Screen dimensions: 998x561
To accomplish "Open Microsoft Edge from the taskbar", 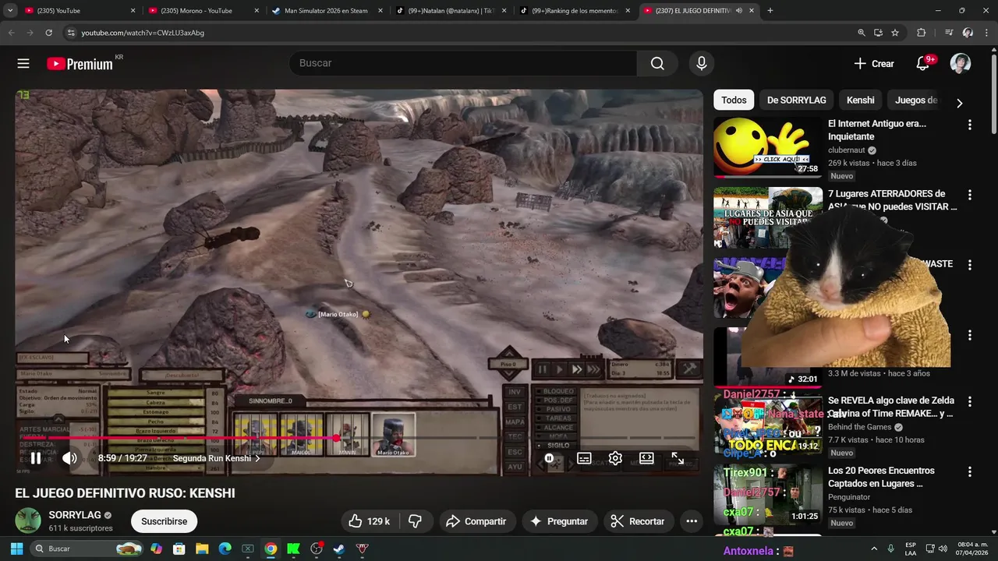I will point(225,549).
